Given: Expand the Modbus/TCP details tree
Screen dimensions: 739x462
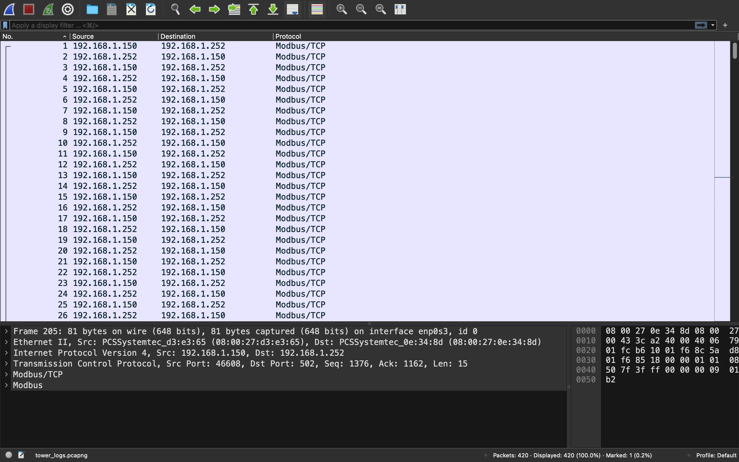Looking at the screenshot, I should [x=6, y=374].
